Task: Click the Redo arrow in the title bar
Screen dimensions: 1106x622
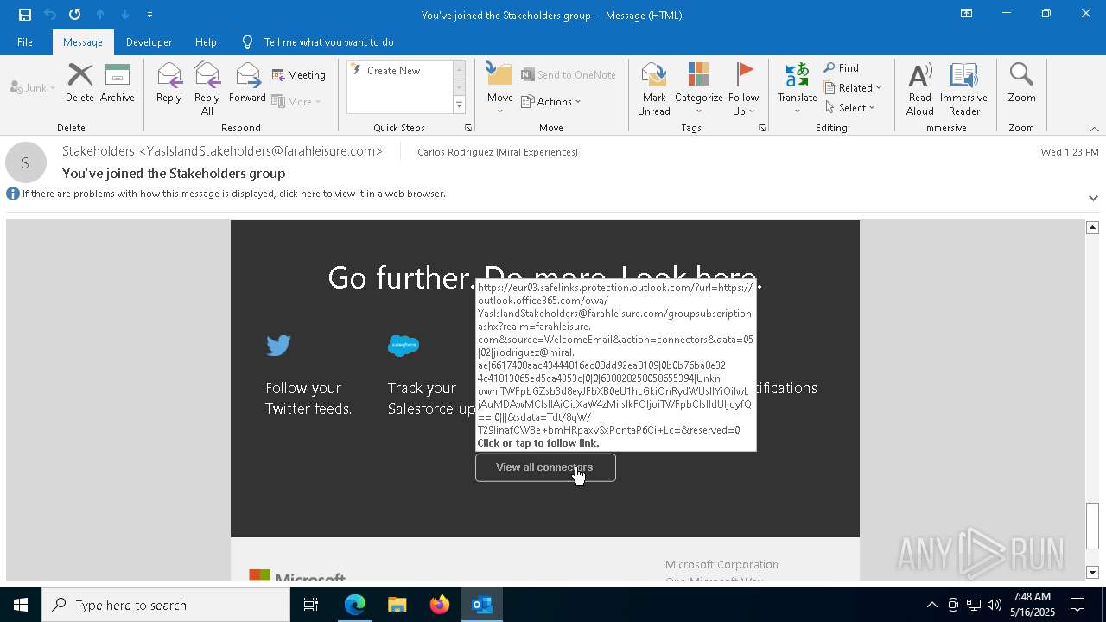Action: 74,14
